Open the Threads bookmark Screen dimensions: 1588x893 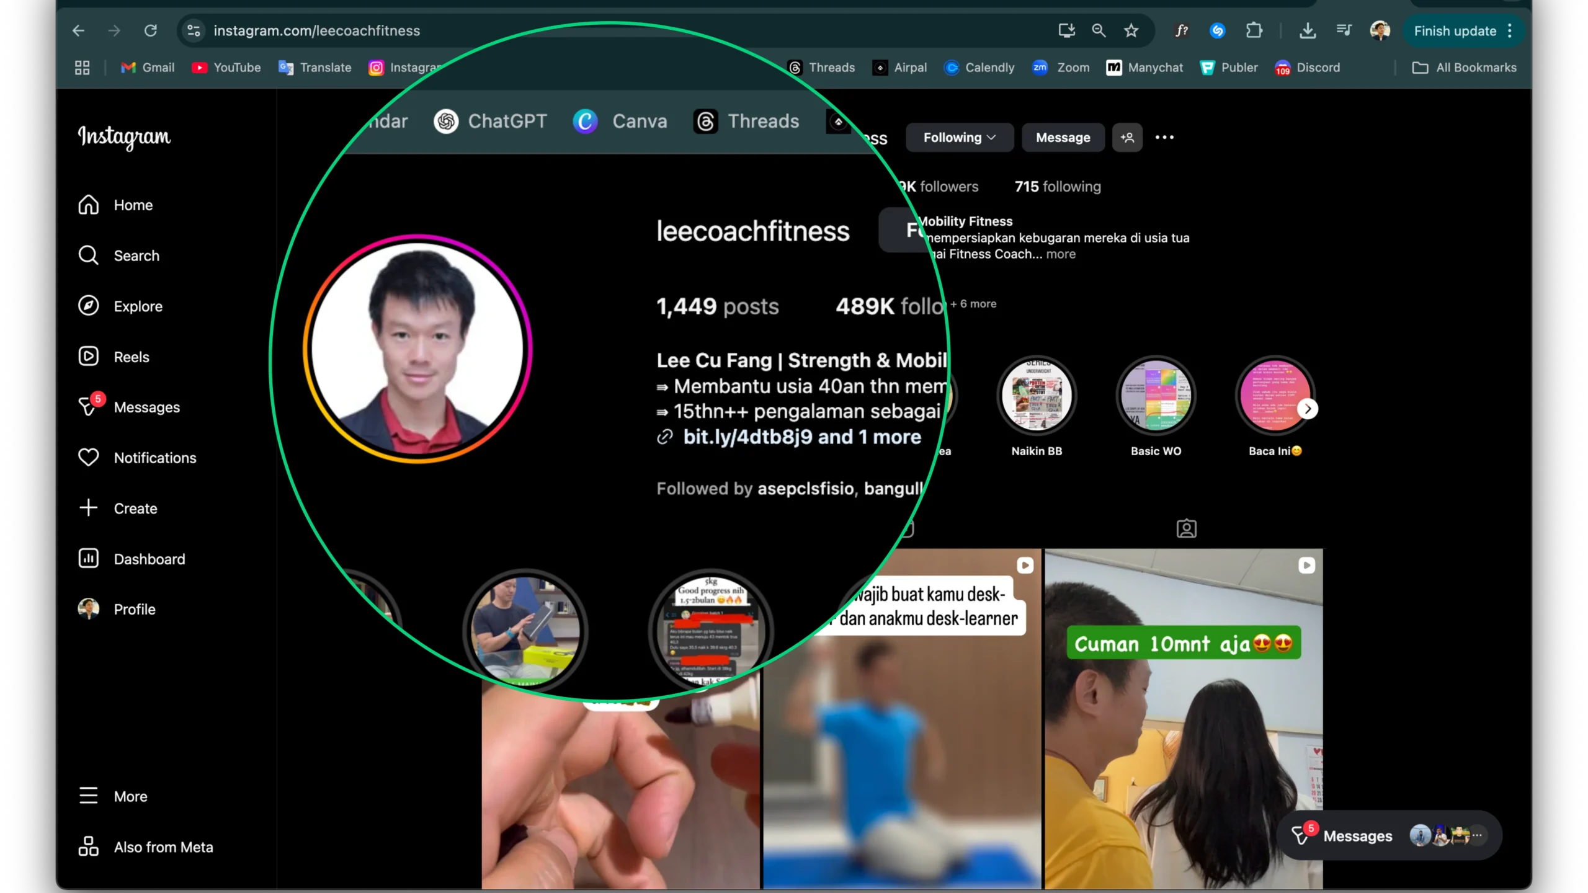(x=821, y=68)
